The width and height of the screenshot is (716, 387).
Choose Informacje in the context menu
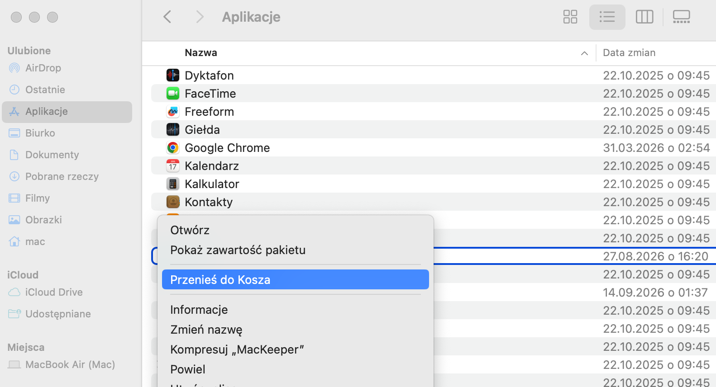[295, 310]
